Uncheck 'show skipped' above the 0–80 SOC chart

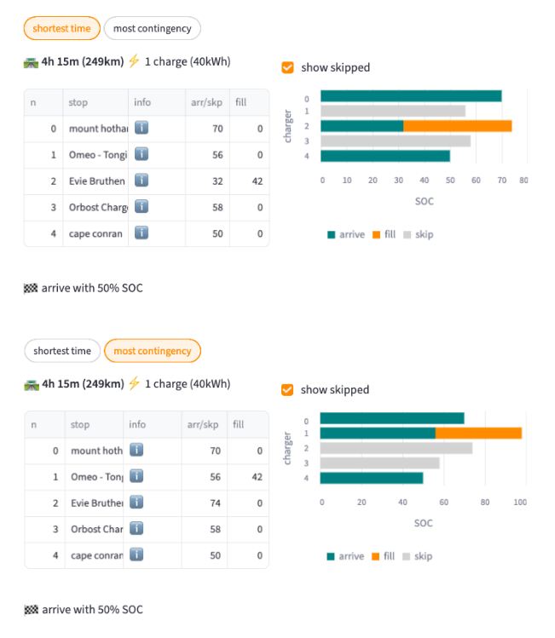coord(288,67)
